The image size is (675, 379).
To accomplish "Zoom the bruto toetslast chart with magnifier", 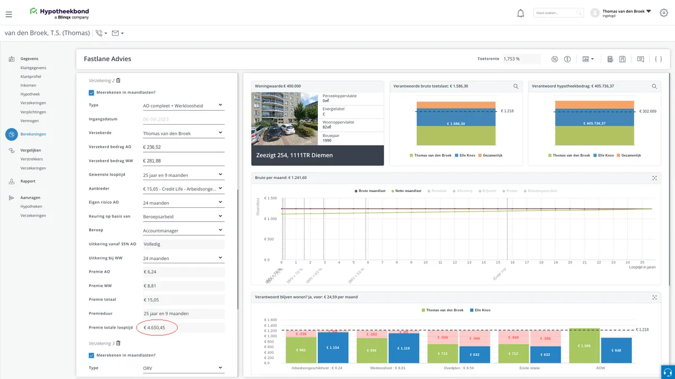I will point(516,86).
